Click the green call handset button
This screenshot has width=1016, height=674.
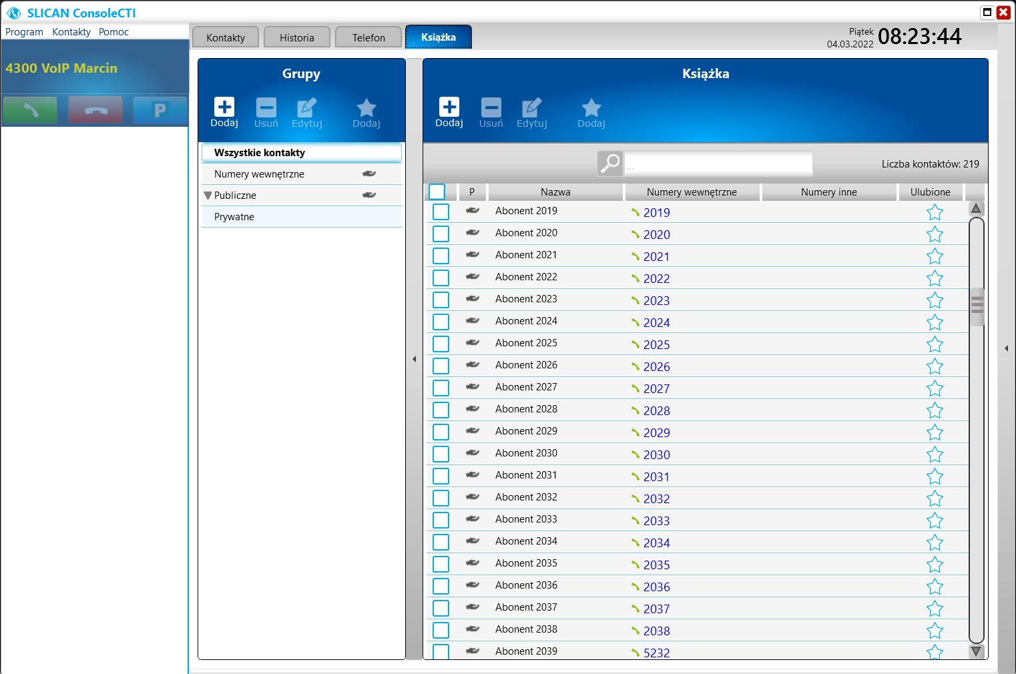(30, 110)
